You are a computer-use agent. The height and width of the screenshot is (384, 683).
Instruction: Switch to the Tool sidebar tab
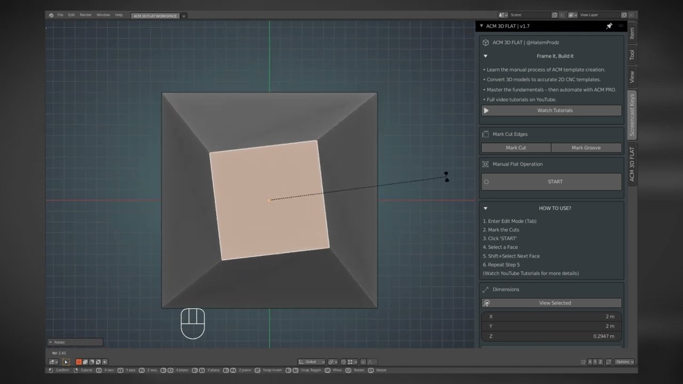point(632,54)
